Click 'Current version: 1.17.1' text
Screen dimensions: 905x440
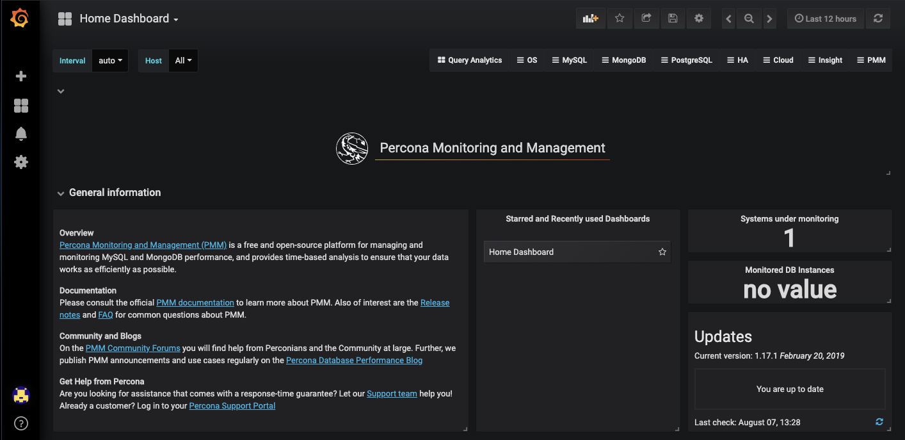click(x=735, y=356)
